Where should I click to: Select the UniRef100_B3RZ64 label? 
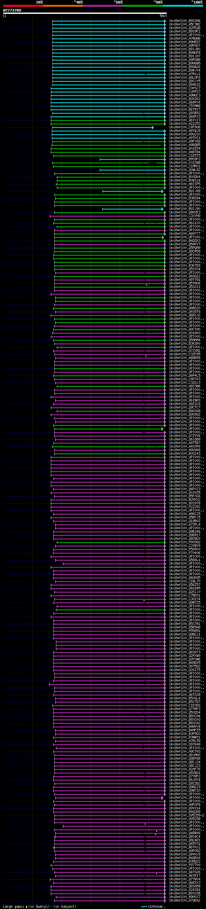coord(185,198)
